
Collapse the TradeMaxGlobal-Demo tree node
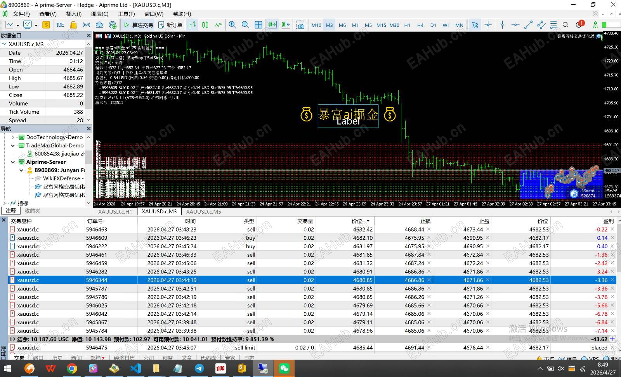tap(13, 145)
